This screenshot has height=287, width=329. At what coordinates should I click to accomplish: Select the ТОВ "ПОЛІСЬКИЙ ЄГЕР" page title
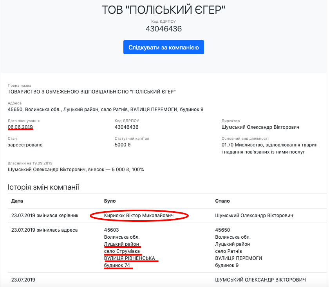point(164,11)
